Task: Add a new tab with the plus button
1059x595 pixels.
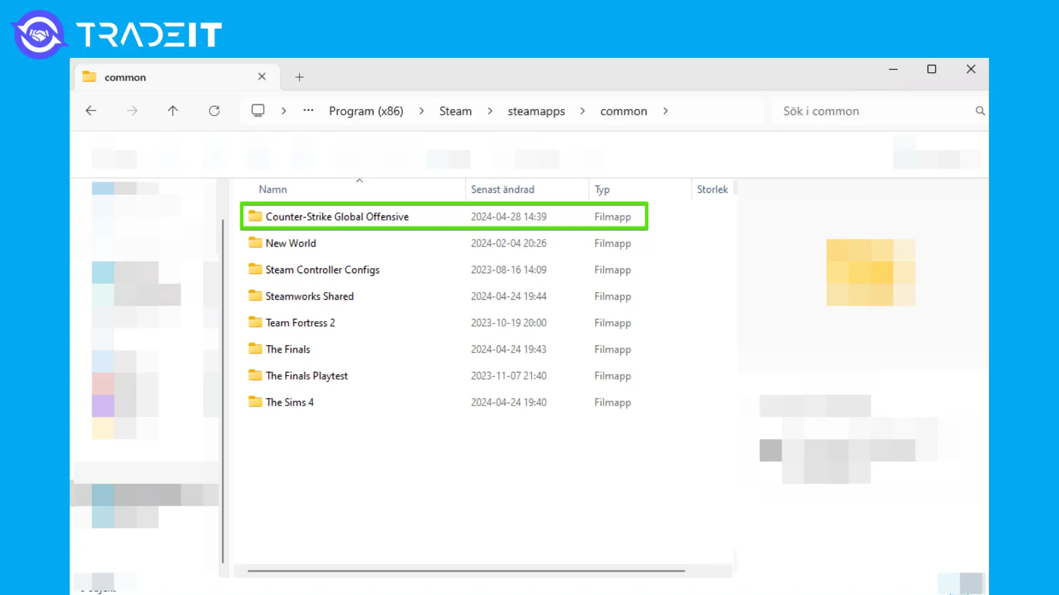Action: (x=299, y=77)
